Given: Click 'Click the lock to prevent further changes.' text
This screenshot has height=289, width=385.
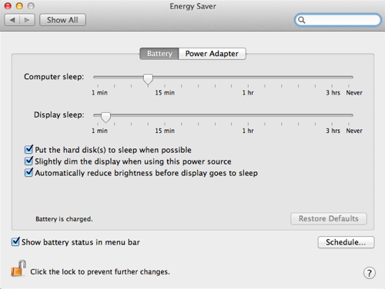Looking at the screenshot, I should [100, 271].
